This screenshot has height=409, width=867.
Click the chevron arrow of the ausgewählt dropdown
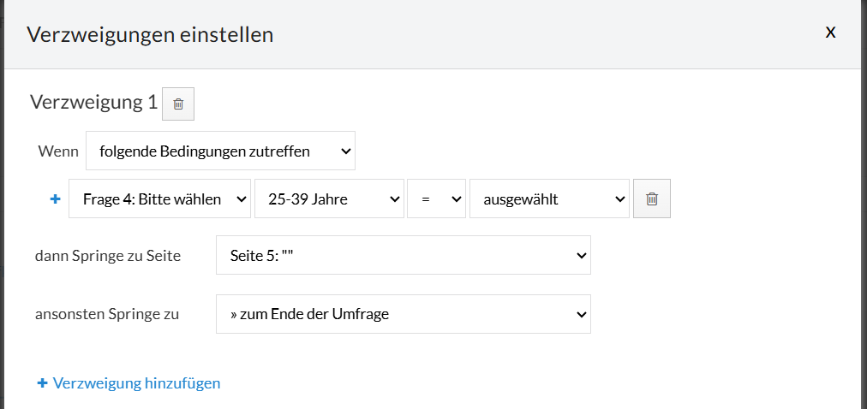[619, 199]
